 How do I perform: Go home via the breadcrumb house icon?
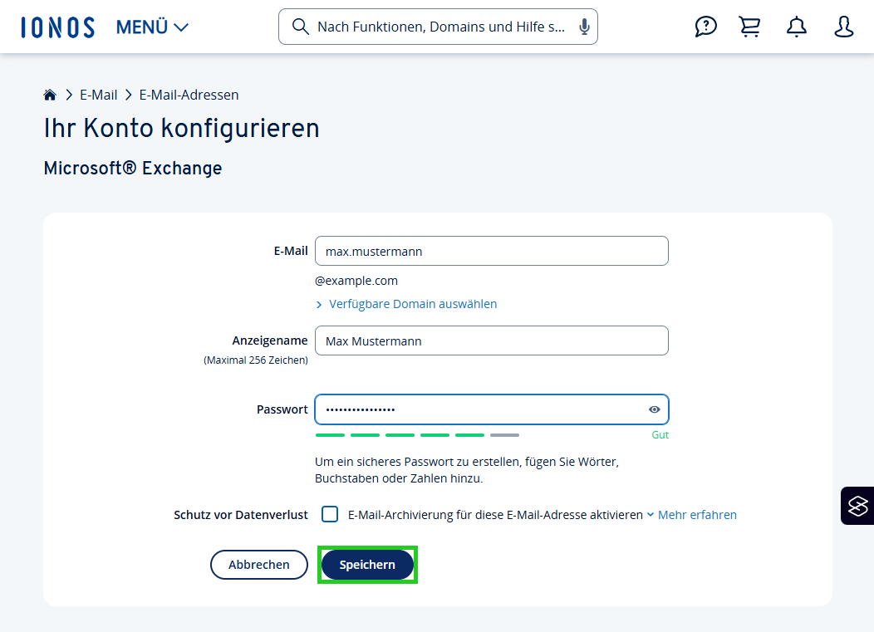[50, 94]
